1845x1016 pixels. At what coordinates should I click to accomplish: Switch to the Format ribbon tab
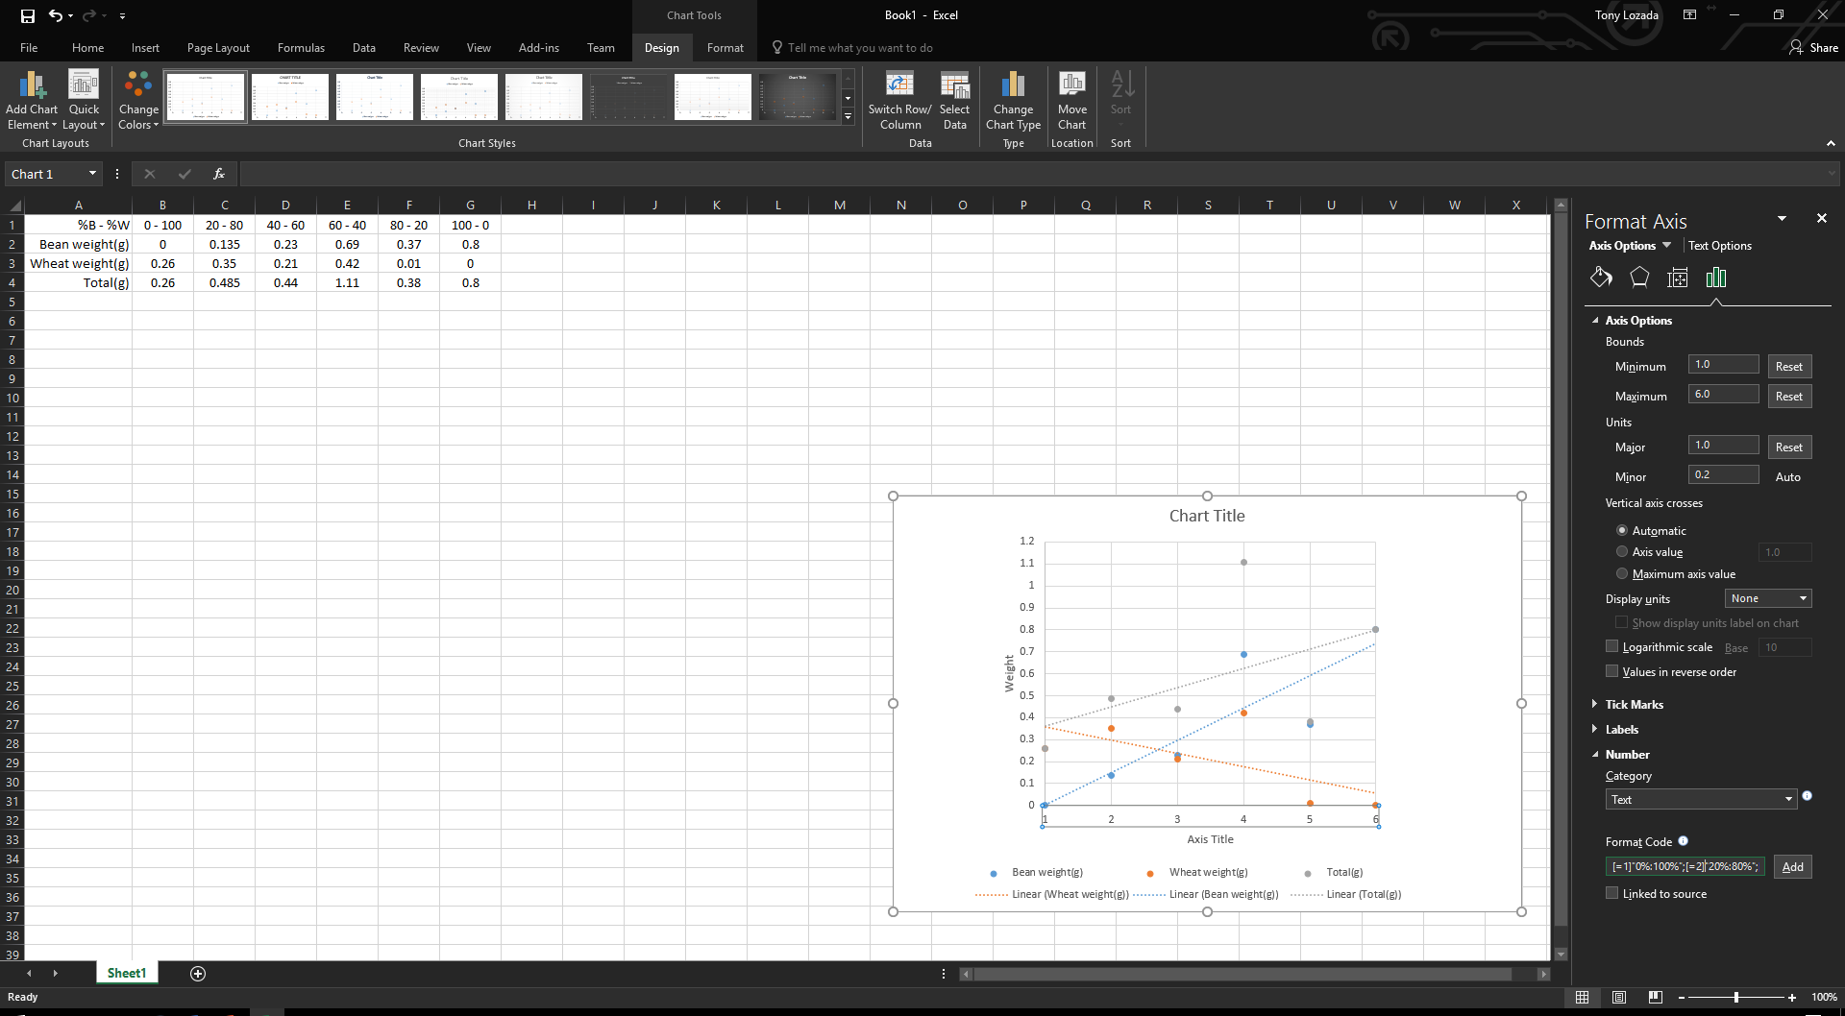click(x=725, y=47)
